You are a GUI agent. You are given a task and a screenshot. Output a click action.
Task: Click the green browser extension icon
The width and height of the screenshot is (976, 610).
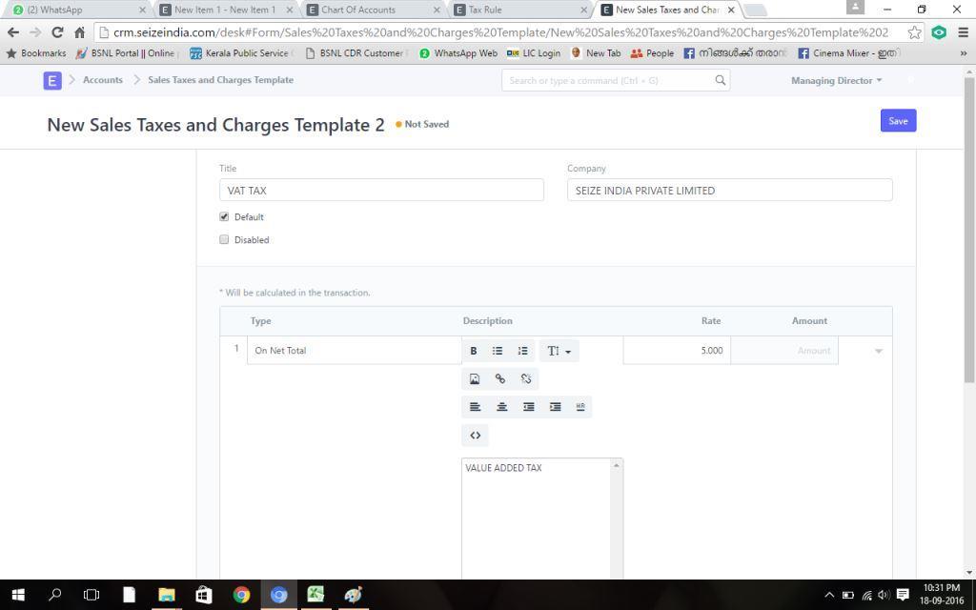click(x=939, y=32)
